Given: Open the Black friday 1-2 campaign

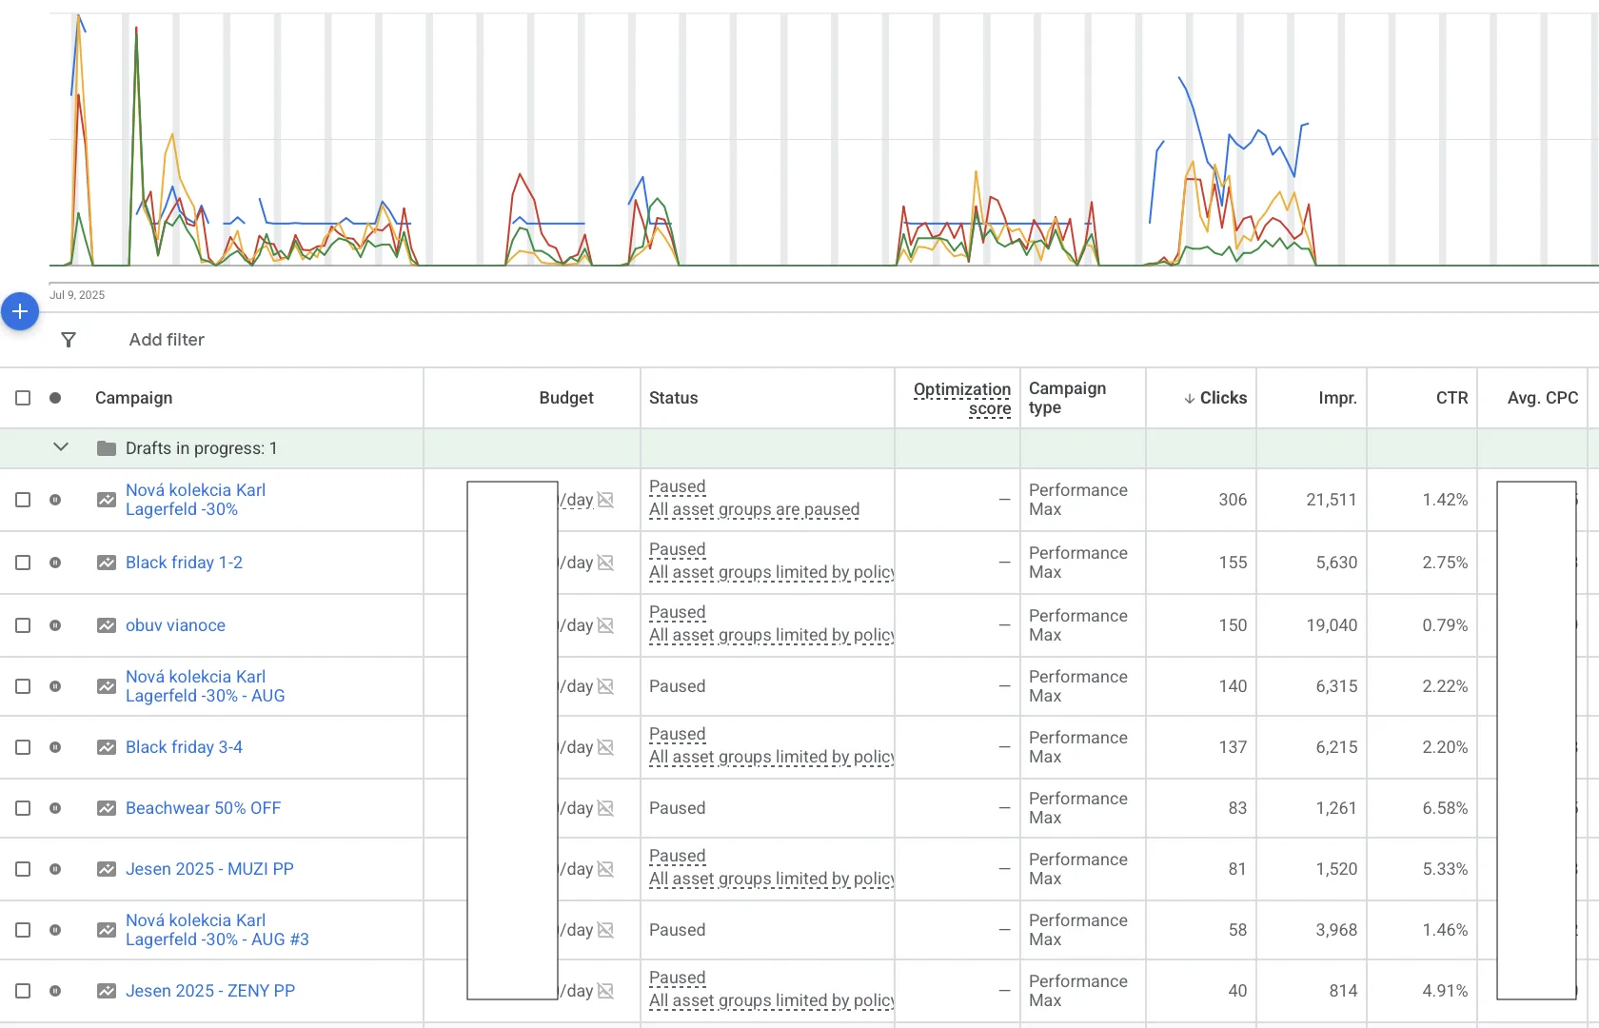Looking at the screenshot, I should (184, 563).
